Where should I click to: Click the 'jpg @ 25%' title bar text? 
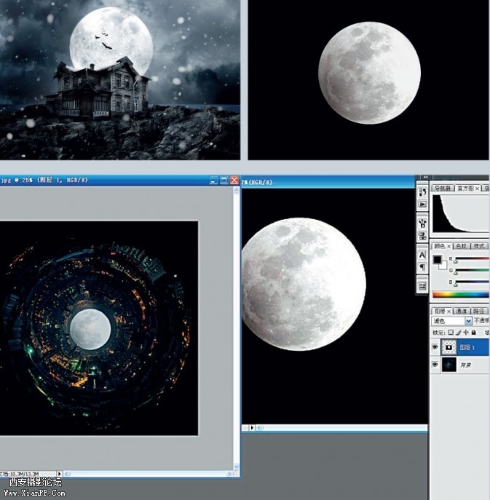click(x=44, y=180)
